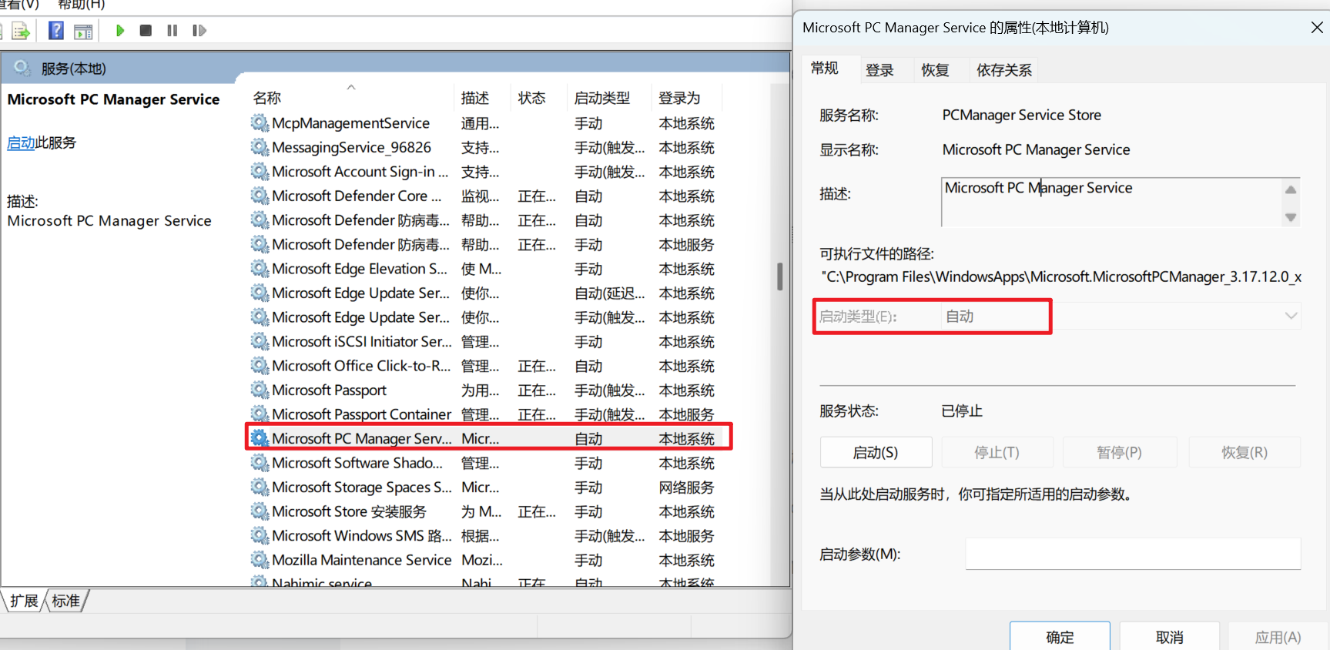Click the Stop Service toolbar square icon
1330x650 pixels.
click(146, 31)
